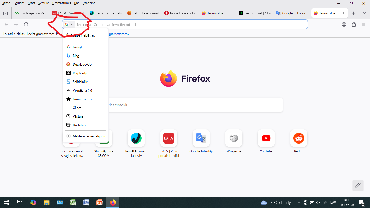Select Vēsture in the search dropdown
The height and width of the screenshot is (208, 370).
point(86,116)
